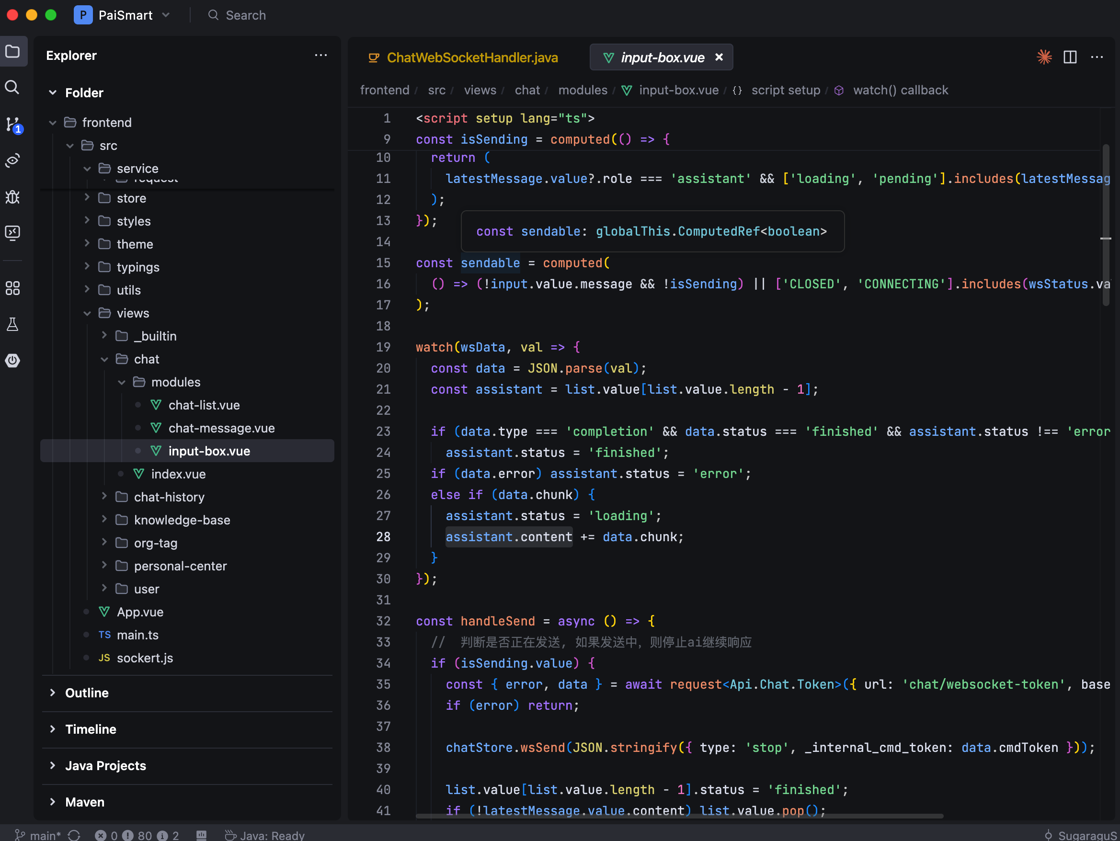Click the split editor layout icon
Image resolution: width=1120 pixels, height=841 pixels.
tap(1070, 57)
